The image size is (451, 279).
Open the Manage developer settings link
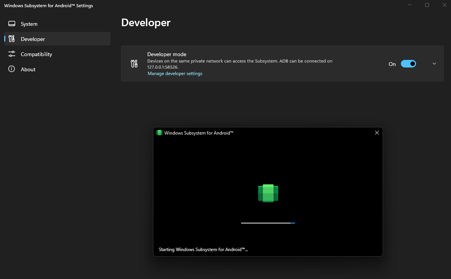(x=175, y=74)
